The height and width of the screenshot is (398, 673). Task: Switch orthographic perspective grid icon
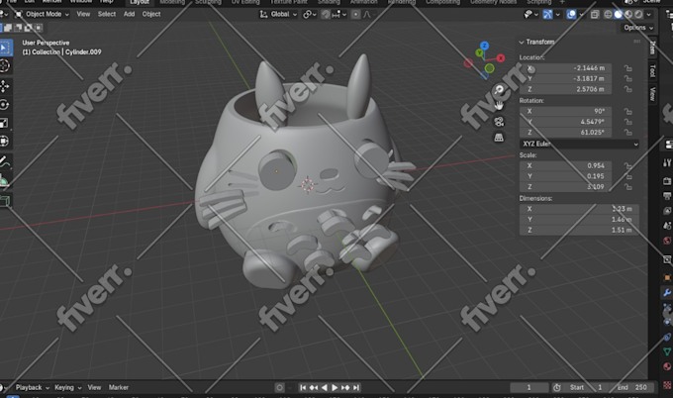499,138
